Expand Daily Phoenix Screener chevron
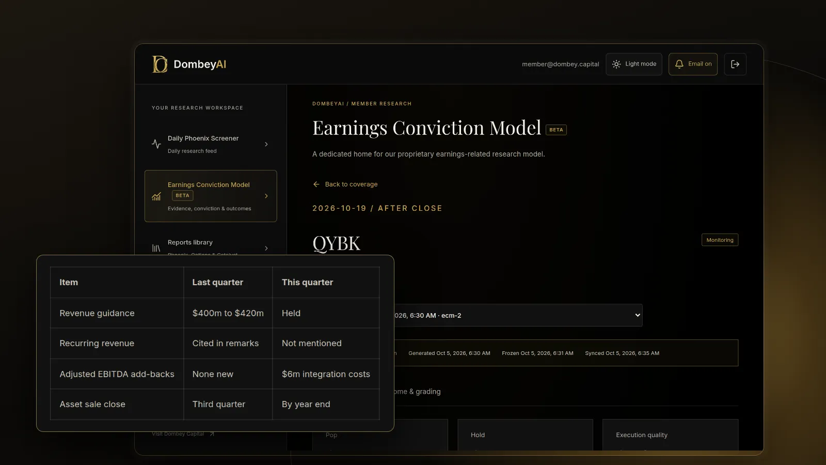 click(266, 144)
